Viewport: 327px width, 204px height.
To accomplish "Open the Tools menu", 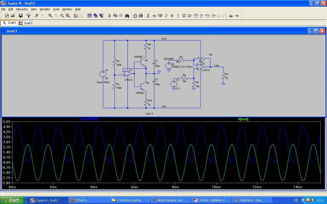I will point(56,9).
